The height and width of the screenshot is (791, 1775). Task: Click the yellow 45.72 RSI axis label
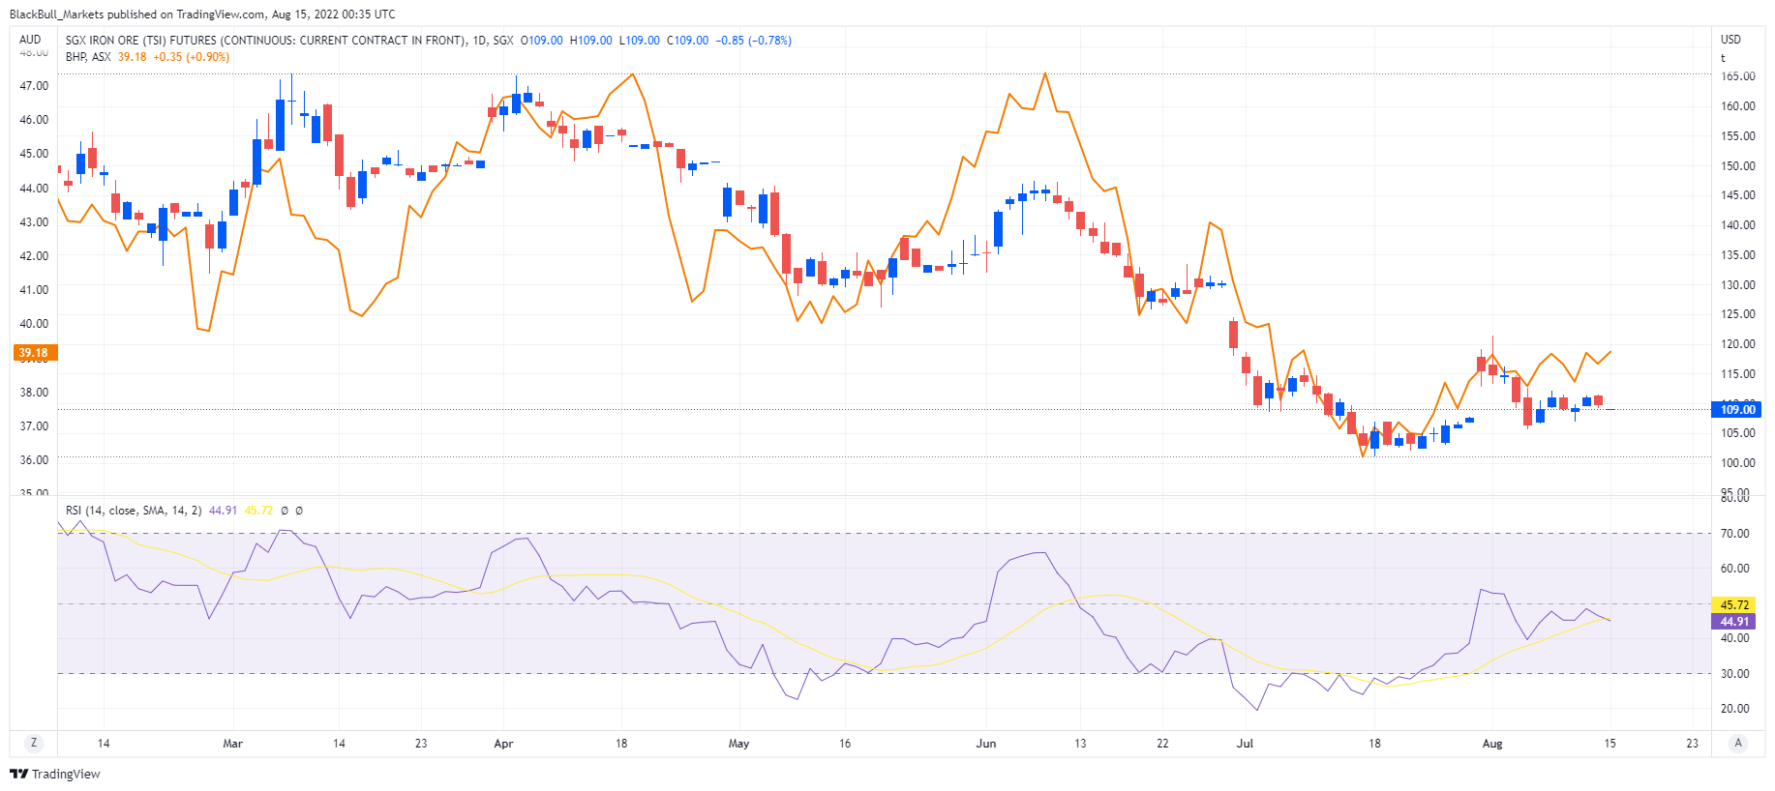point(1734,605)
